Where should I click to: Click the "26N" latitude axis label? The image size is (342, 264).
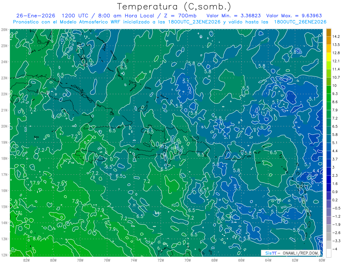coord(4,30)
